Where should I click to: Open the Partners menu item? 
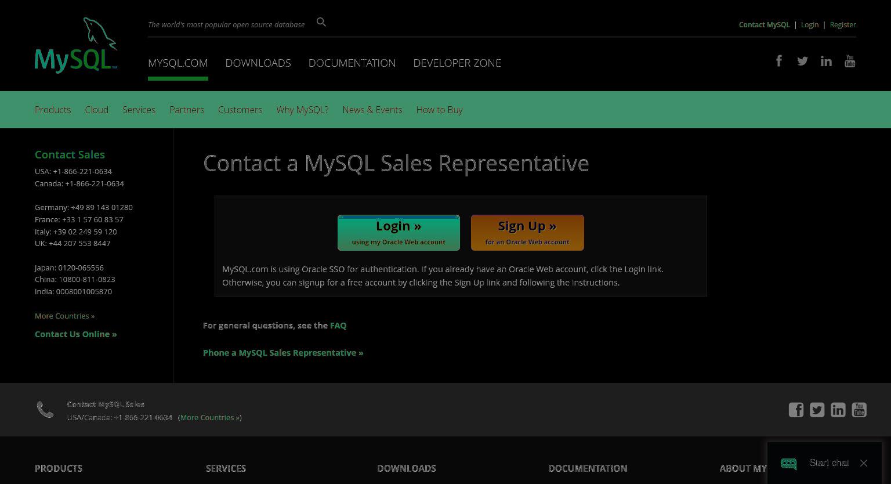point(187,110)
